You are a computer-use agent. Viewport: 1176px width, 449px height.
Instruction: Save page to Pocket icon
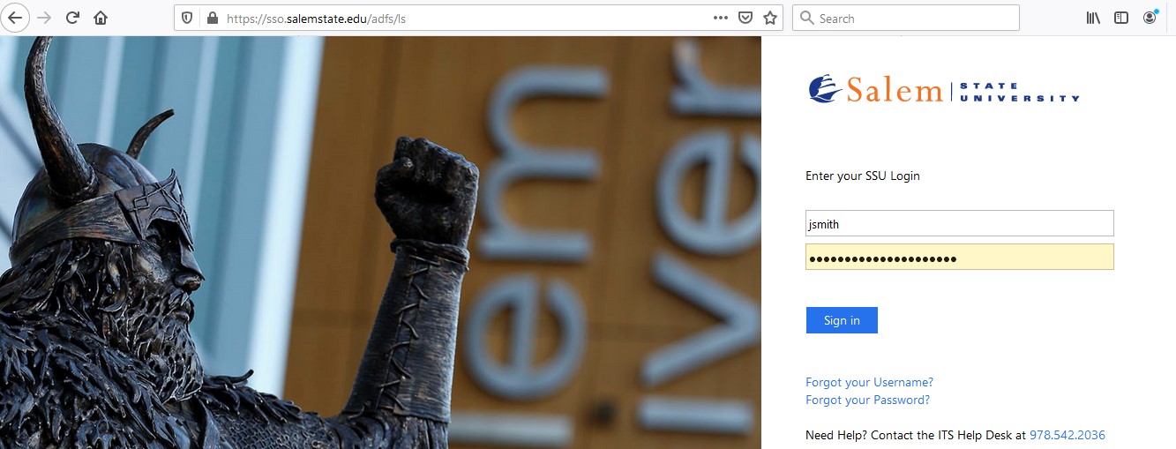pyautogui.click(x=745, y=18)
